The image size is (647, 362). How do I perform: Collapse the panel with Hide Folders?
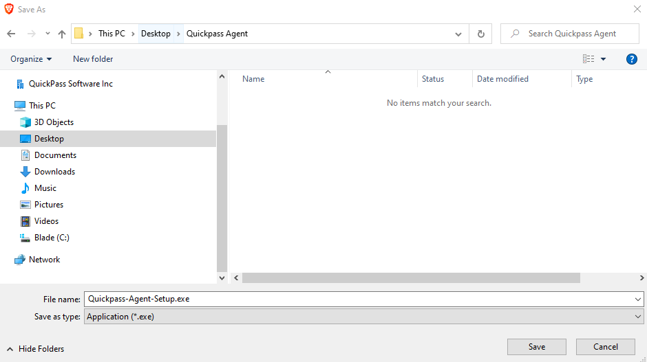35,349
